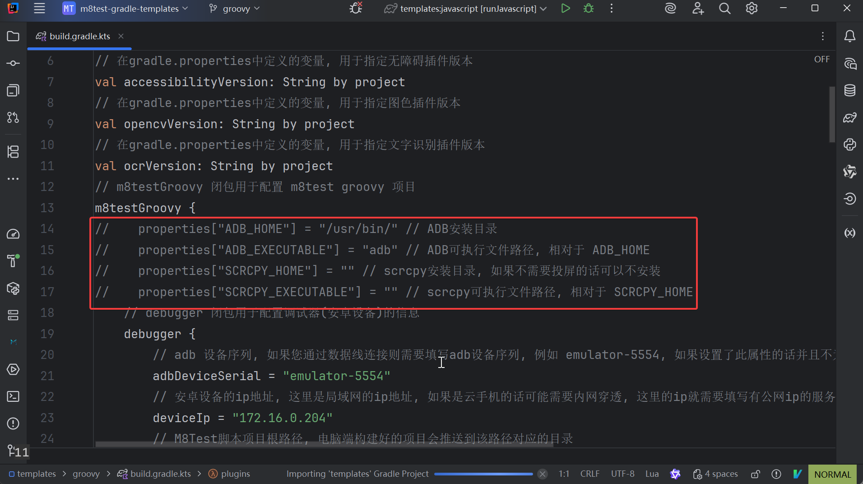Open the Project folder tool window
Screen dimensions: 863x484
click(13, 36)
